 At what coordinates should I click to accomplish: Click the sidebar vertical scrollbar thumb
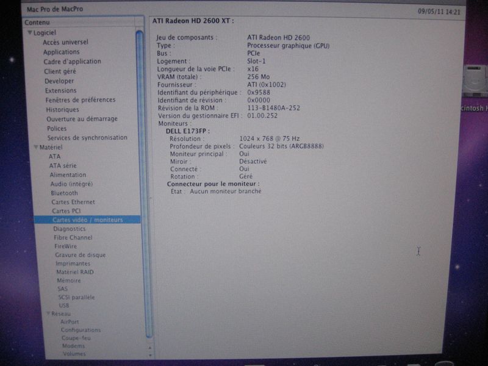144,184
